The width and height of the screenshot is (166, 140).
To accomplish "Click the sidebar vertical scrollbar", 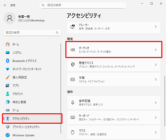I will 61,89.
